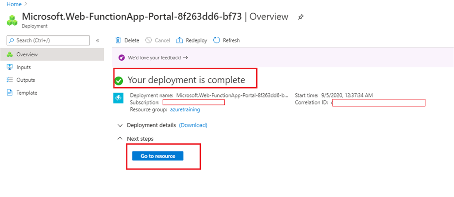Click the Download deployment details link
This screenshot has width=454, height=197.
click(x=193, y=125)
